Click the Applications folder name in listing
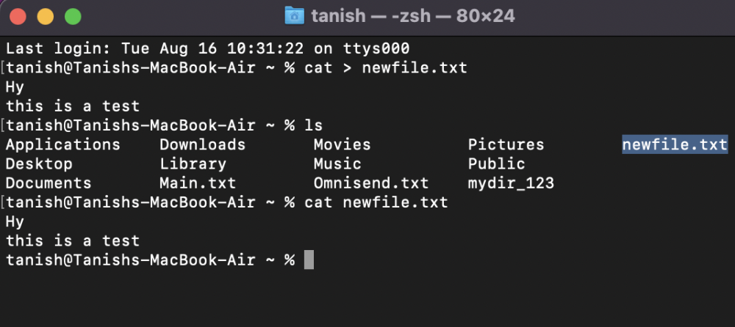 tap(62, 144)
